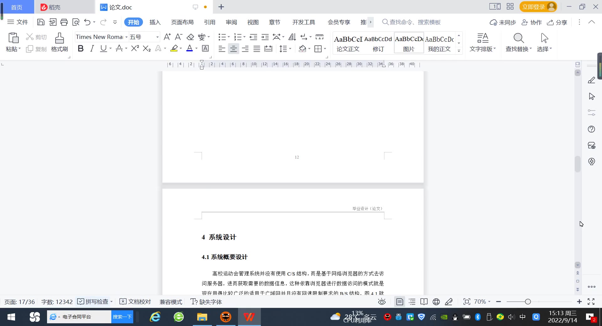
Task: Open View (视图) tab
Action: click(x=253, y=22)
